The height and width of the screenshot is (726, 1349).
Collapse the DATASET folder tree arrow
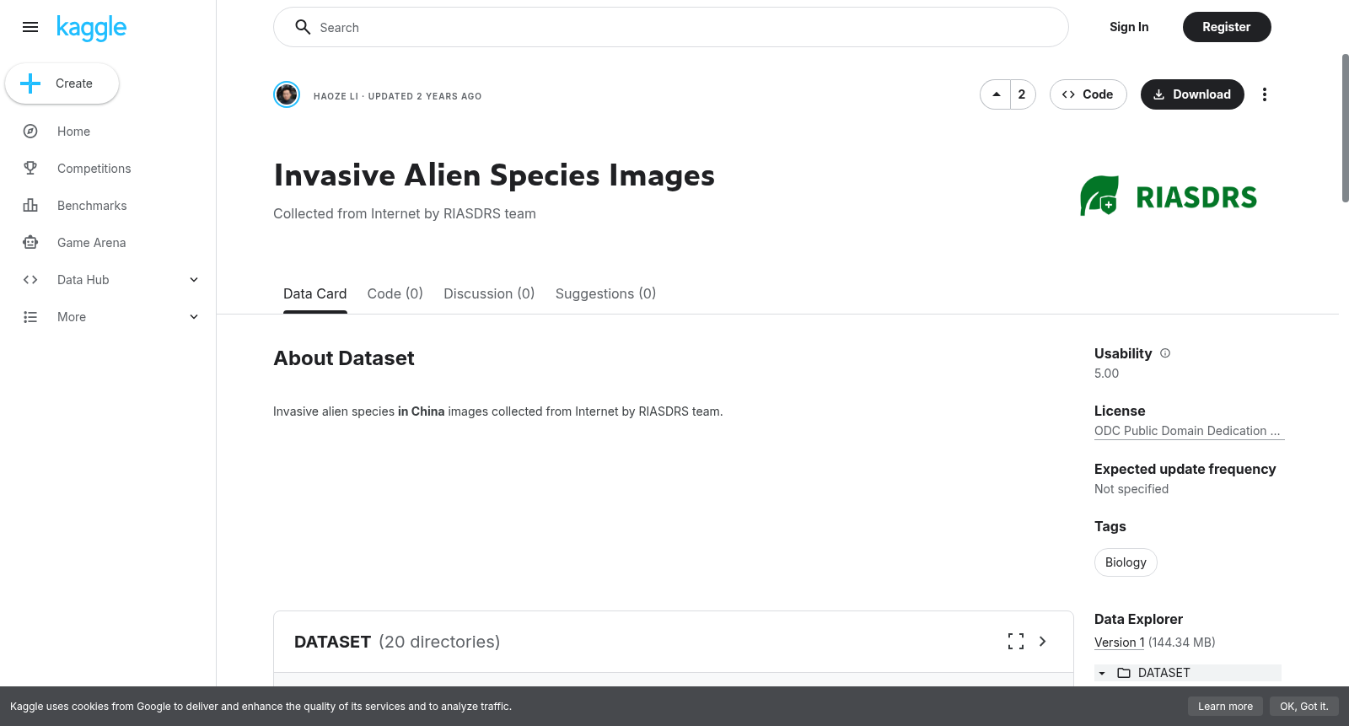tap(1102, 673)
